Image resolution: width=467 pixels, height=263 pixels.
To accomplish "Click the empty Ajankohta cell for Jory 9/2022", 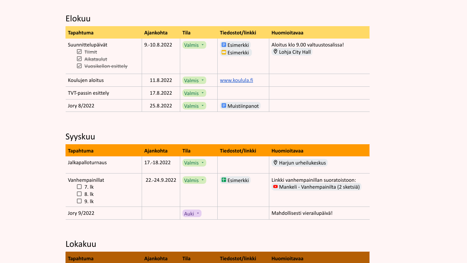I will [161, 213].
